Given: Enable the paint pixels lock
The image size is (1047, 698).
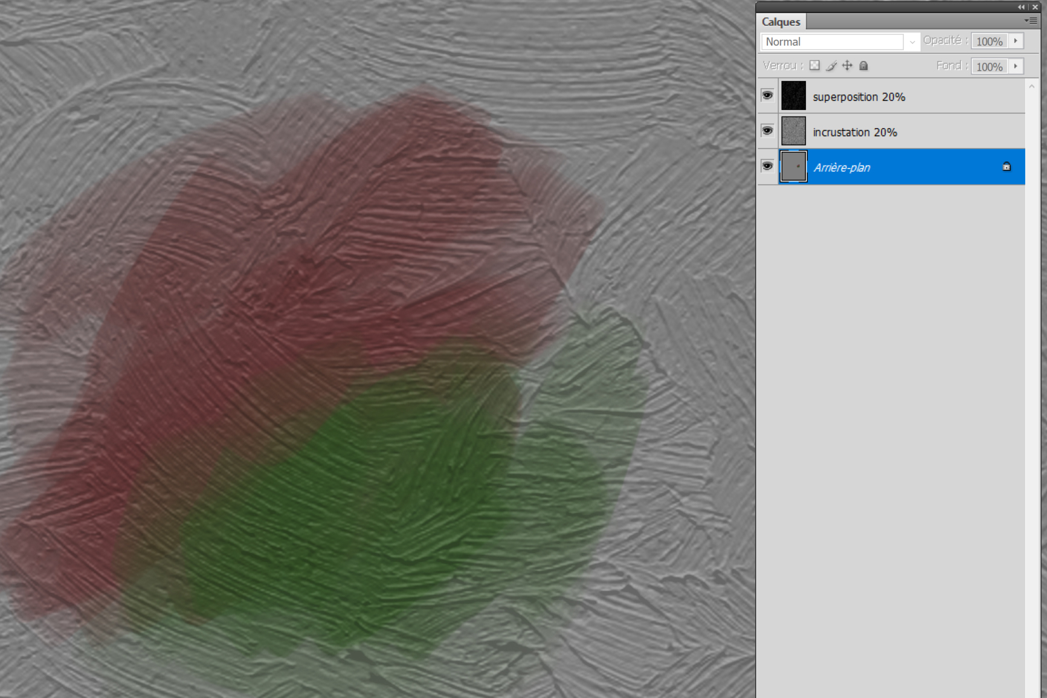Looking at the screenshot, I should pyautogui.click(x=831, y=65).
